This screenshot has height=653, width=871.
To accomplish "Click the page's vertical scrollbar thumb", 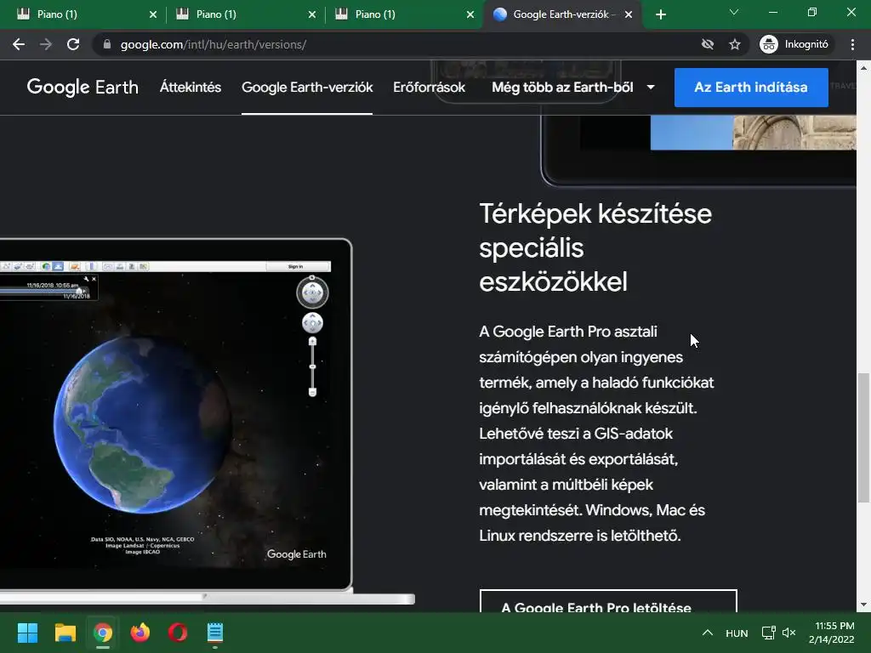I will click(x=863, y=438).
